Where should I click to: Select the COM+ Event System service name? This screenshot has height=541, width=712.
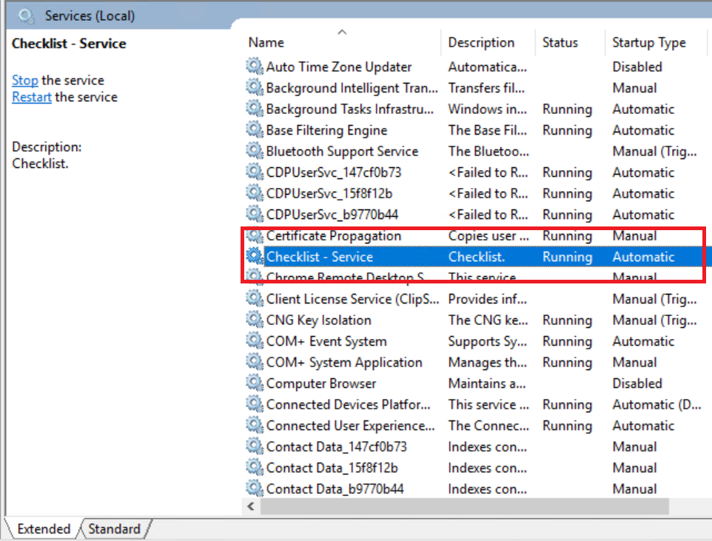[326, 342]
